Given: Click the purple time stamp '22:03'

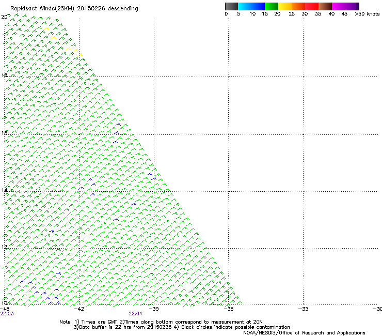Looking at the screenshot, I should (7, 314).
